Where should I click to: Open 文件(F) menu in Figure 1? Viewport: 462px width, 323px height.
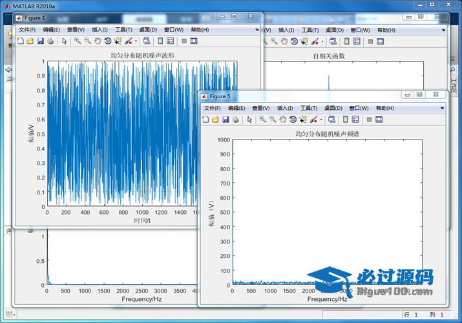(28, 30)
